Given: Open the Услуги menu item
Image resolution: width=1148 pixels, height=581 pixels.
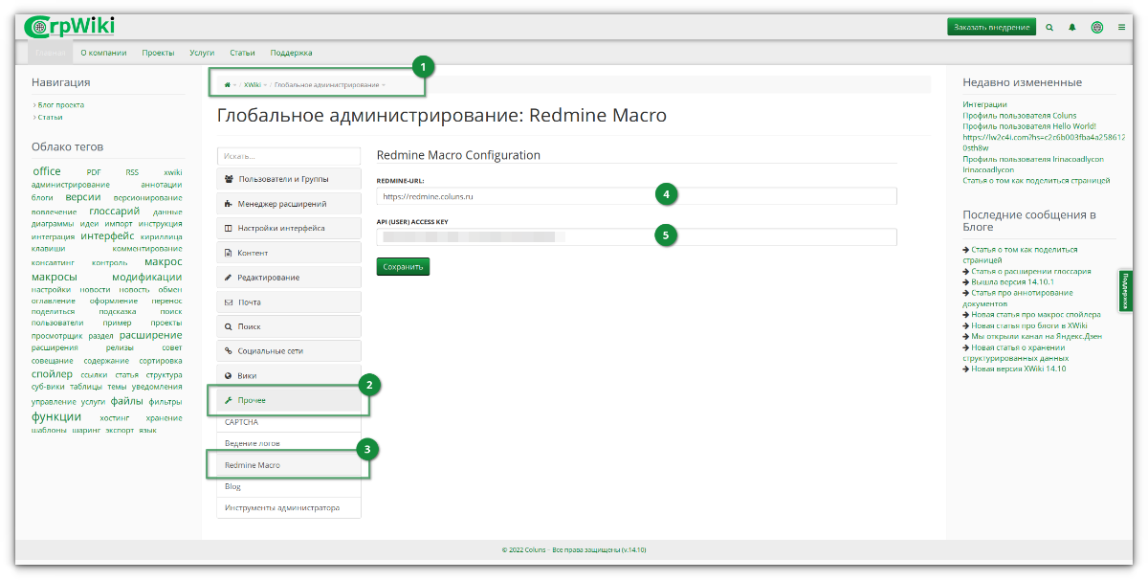Looking at the screenshot, I should coord(202,53).
